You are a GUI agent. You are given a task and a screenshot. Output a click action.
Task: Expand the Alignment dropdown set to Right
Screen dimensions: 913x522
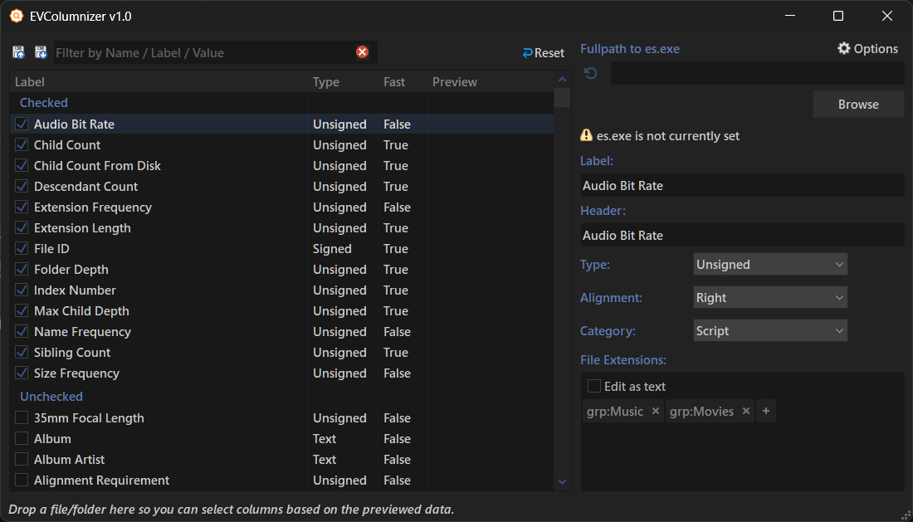coord(769,298)
